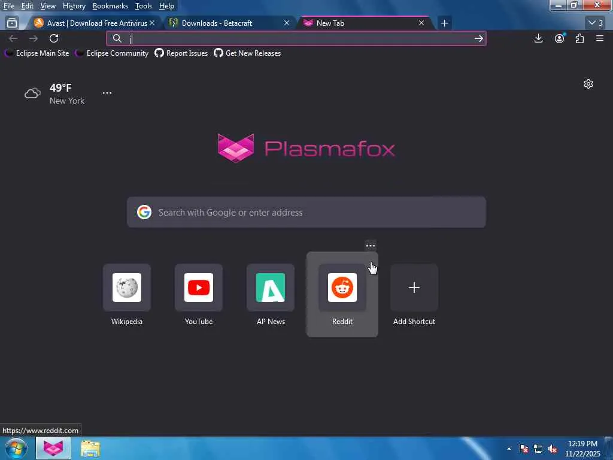Open Windows Explorer from taskbar

90,448
